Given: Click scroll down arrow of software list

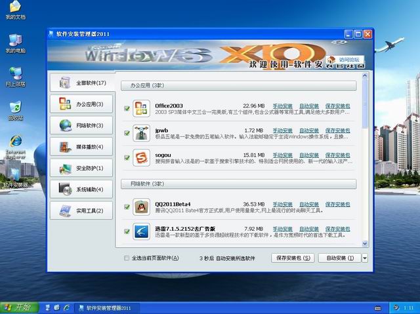Looking at the screenshot, I should click(365, 243).
